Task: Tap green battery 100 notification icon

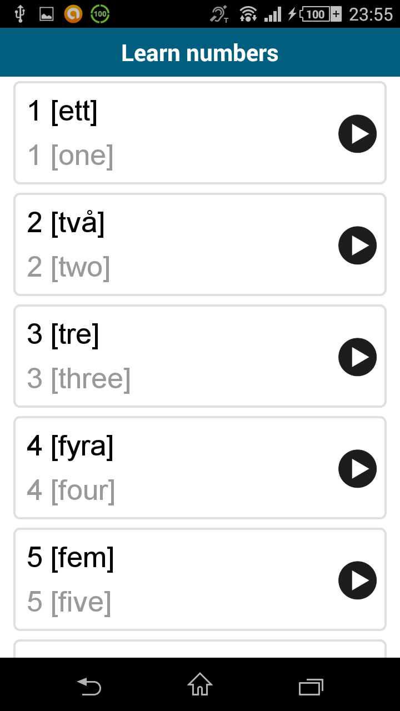Action: pos(100,14)
